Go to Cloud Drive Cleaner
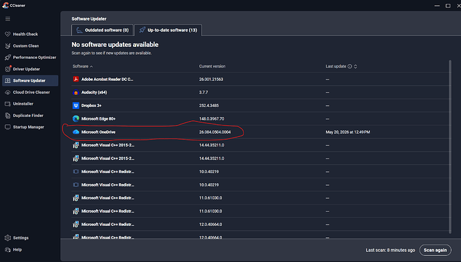The width and height of the screenshot is (461, 262). pyautogui.click(x=30, y=92)
